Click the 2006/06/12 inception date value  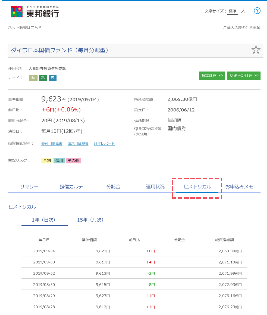click(x=181, y=110)
